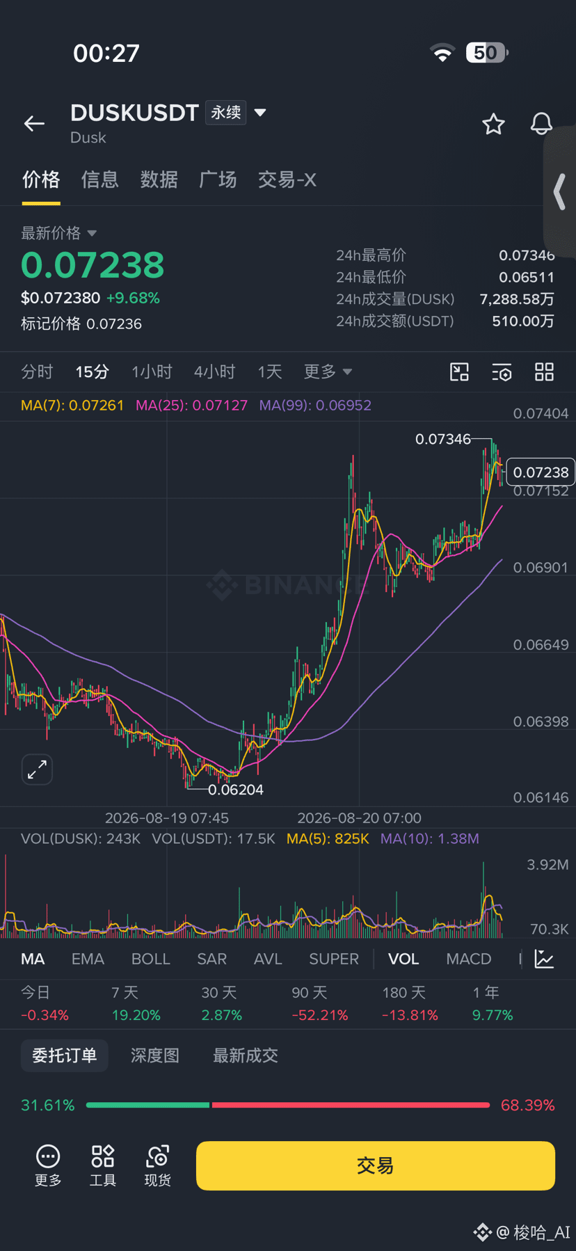This screenshot has height=1251, width=576.
Task: Switch to the 交易-X tab
Action: 287,180
